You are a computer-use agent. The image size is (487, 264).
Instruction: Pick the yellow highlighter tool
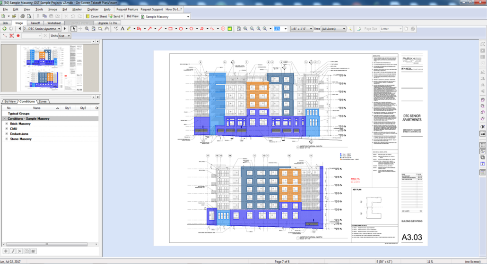point(129,29)
